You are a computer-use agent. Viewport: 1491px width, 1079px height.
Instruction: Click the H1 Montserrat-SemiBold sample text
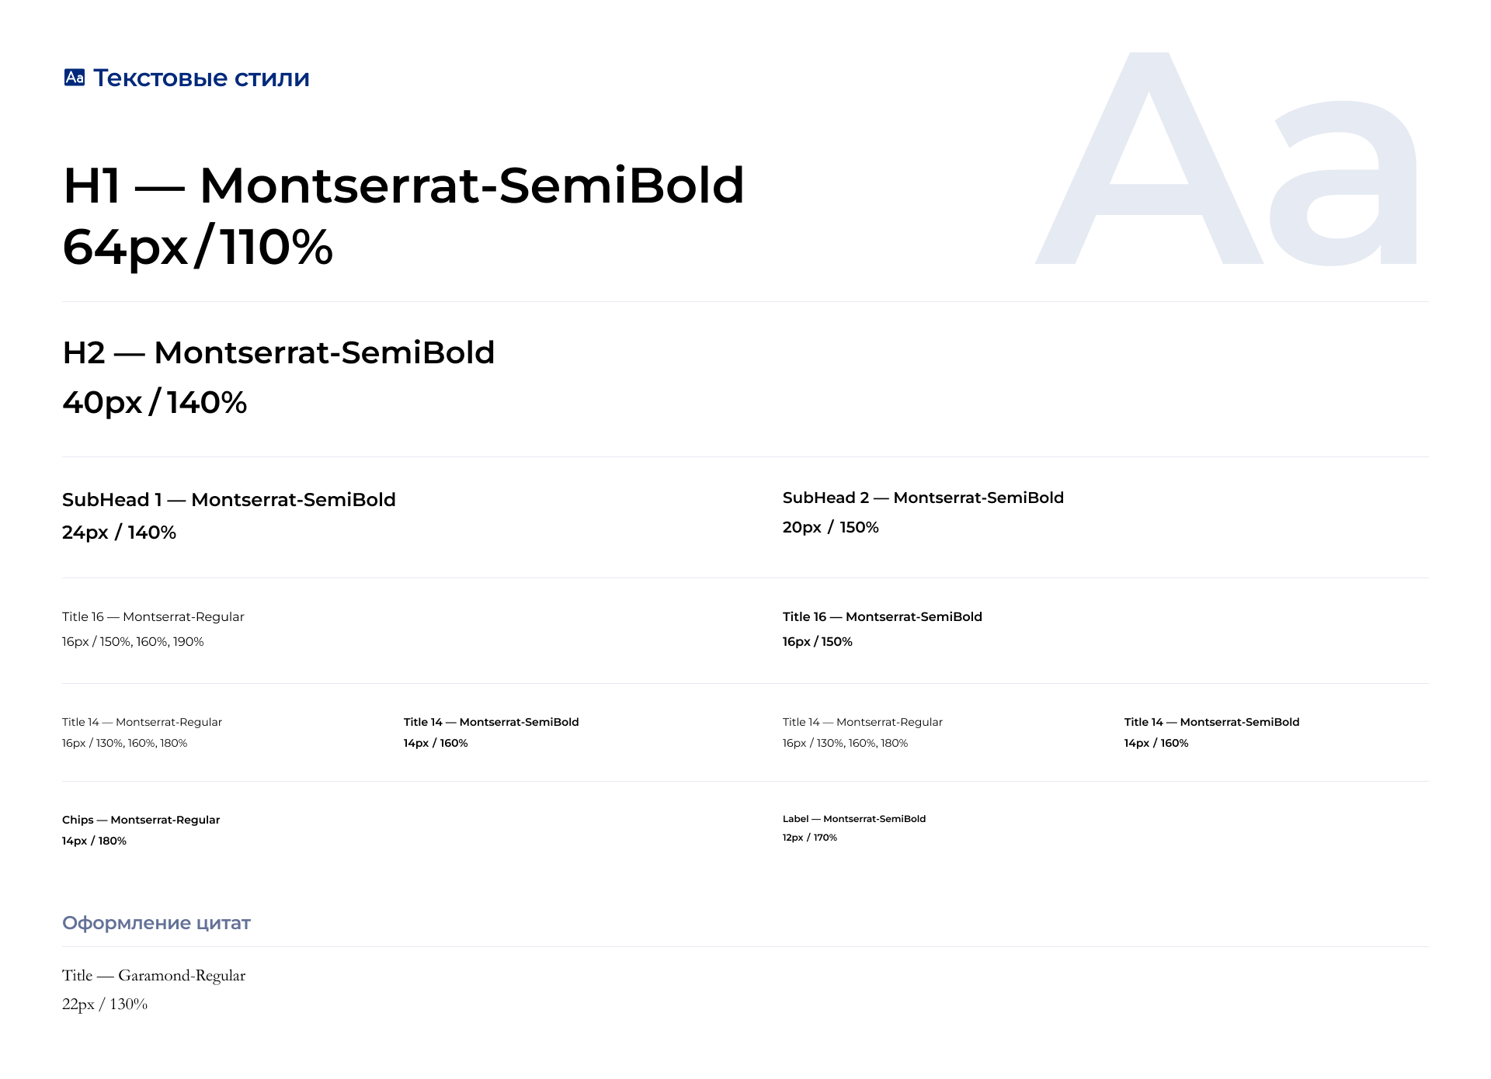pyautogui.click(x=403, y=186)
